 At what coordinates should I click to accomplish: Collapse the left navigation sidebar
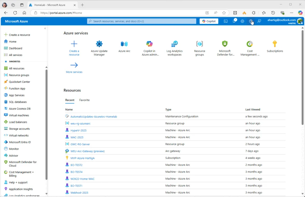point(45,29)
